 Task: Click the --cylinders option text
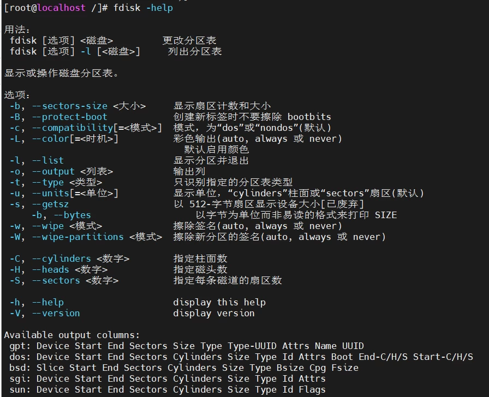tap(62, 258)
